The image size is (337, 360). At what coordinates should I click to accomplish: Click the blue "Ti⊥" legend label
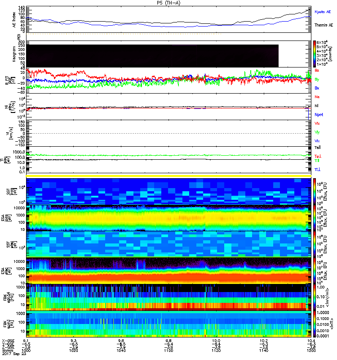pyautogui.click(x=317, y=170)
